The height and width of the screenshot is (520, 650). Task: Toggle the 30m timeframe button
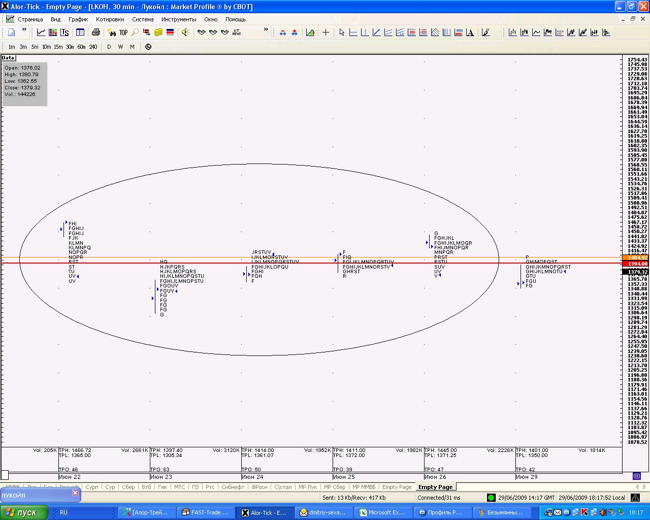tap(70, 47)
